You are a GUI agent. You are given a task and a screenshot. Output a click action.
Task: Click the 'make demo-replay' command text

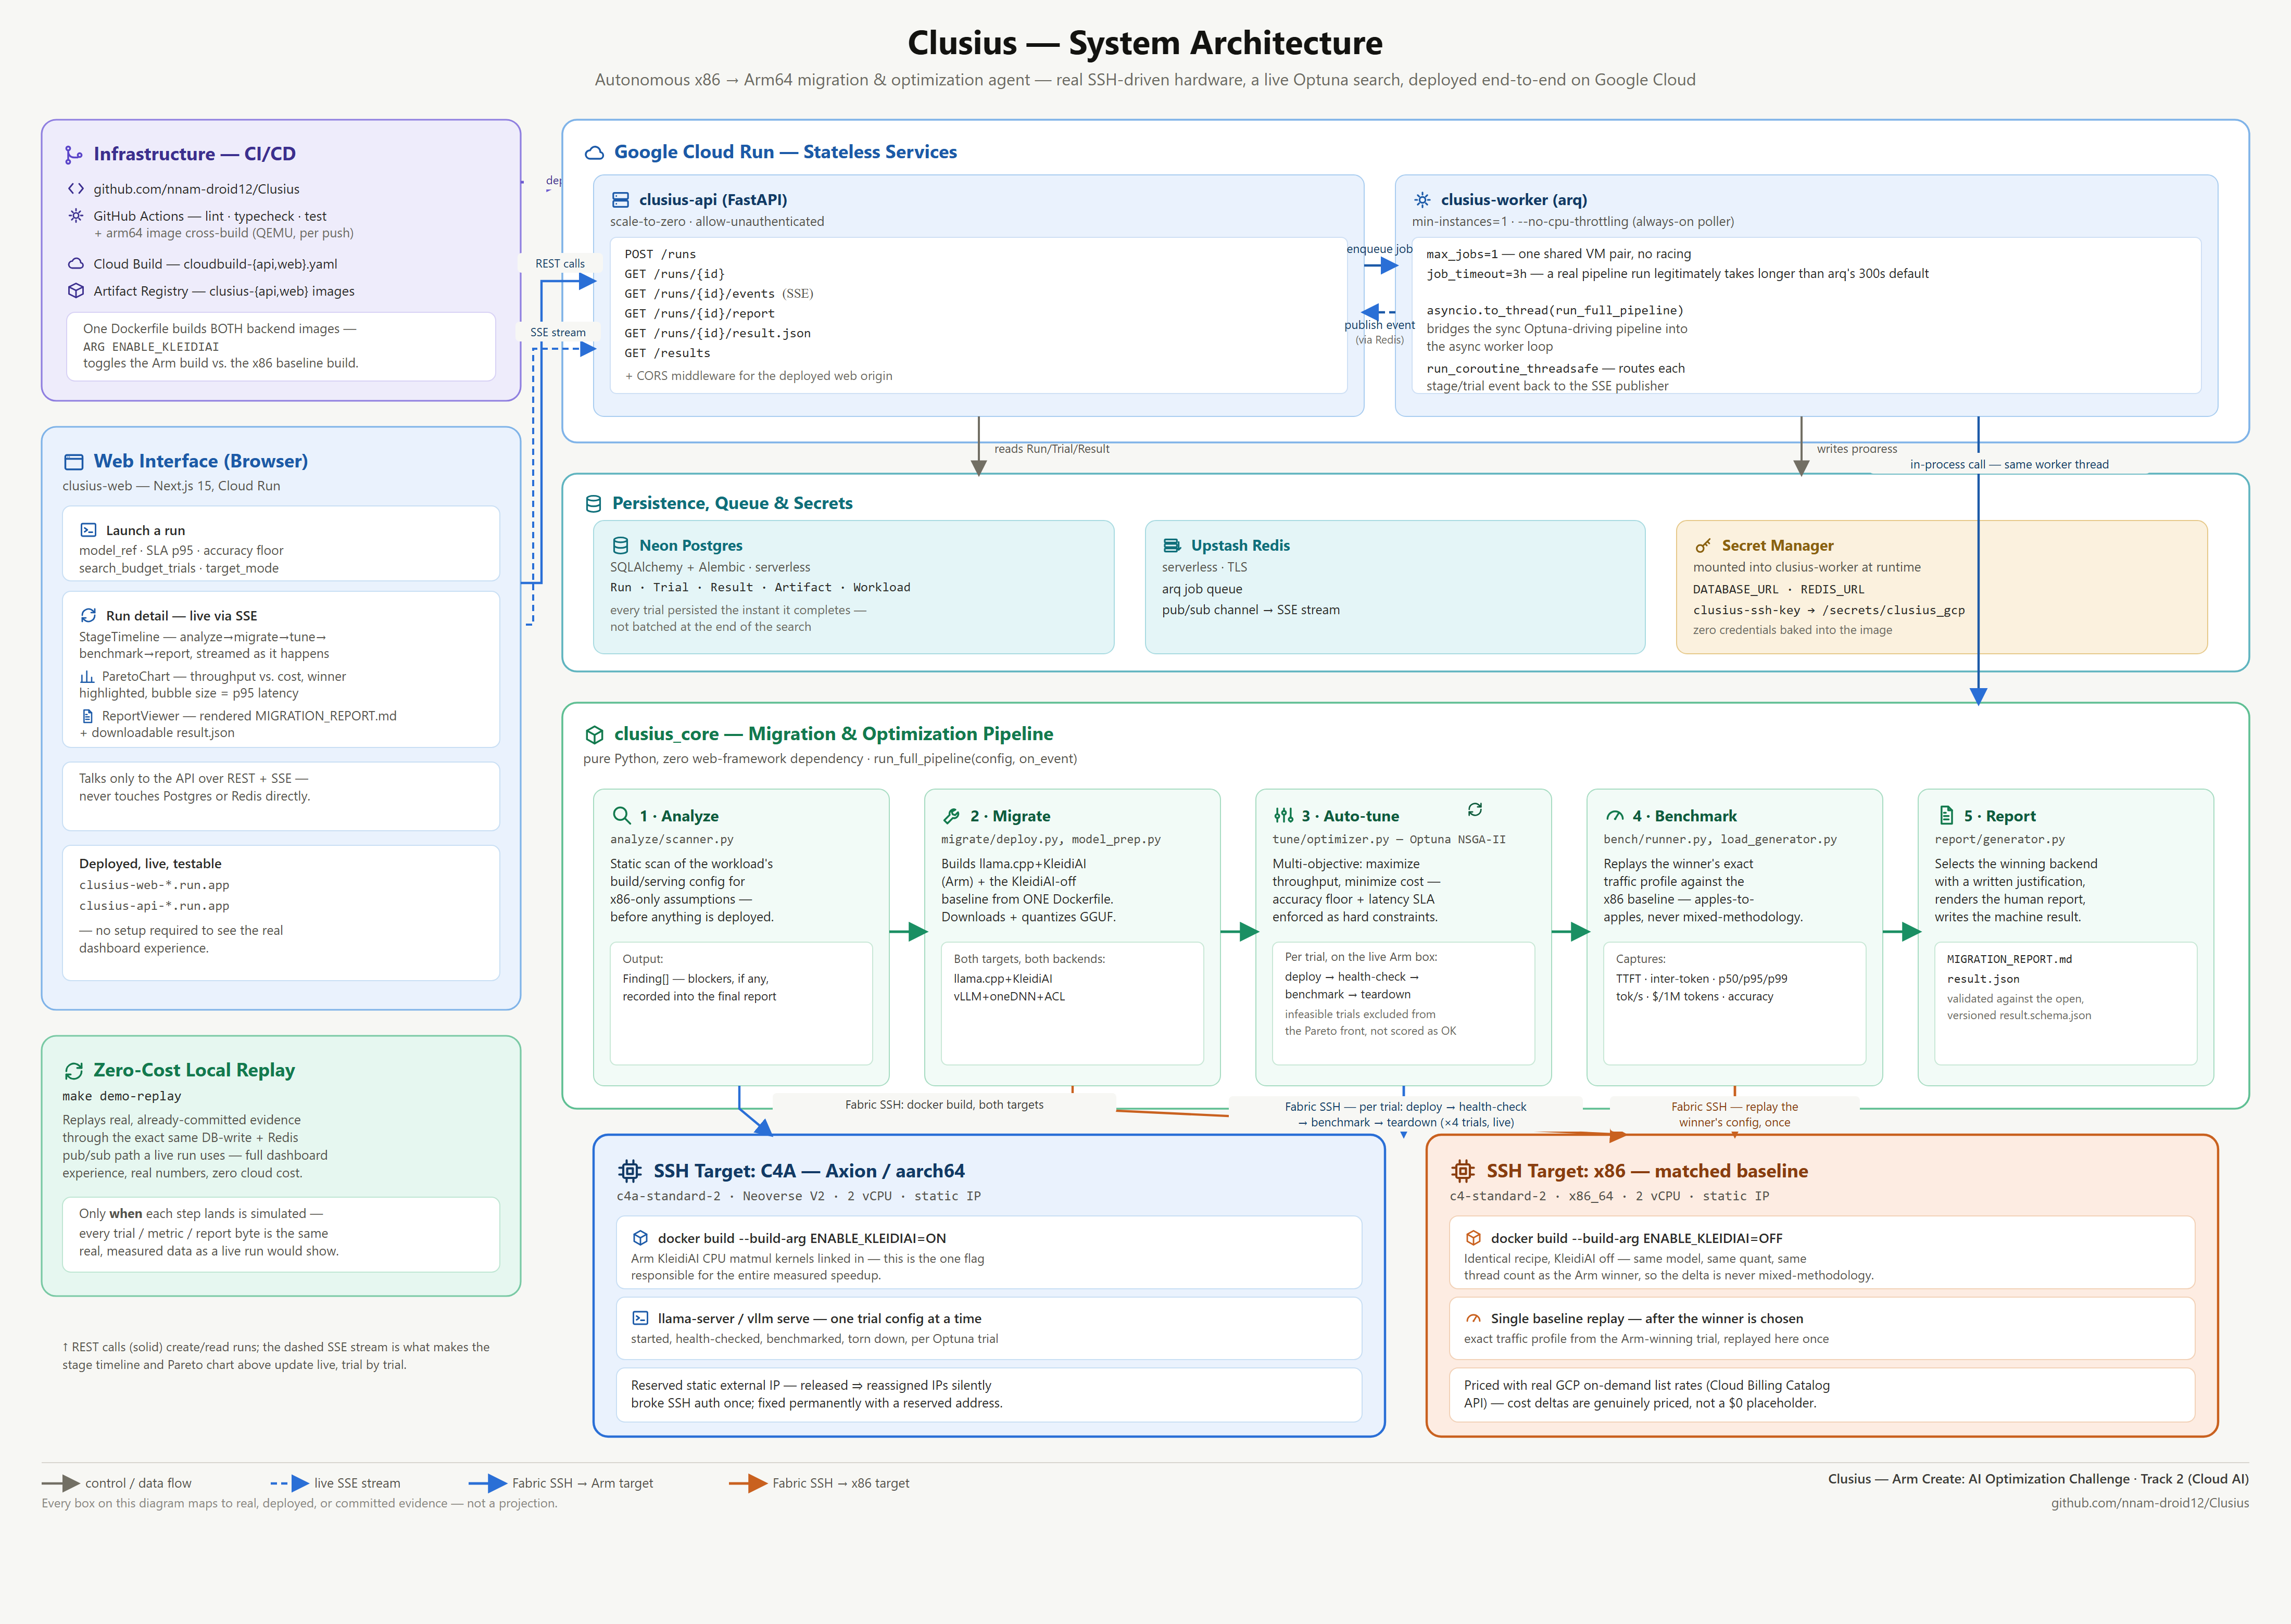(x=122, y=1096)
